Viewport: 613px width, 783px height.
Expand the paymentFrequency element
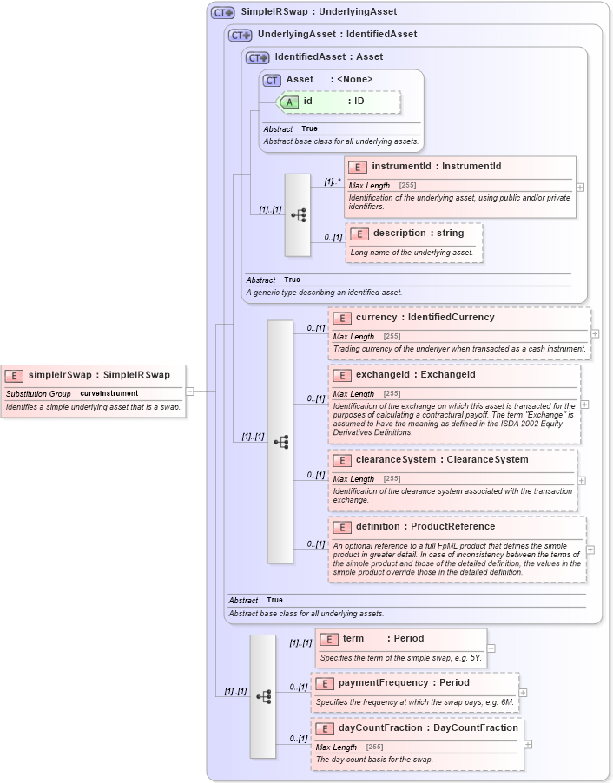click(523, 693)
